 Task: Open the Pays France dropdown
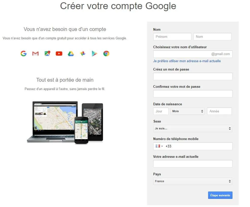[193, 181]
